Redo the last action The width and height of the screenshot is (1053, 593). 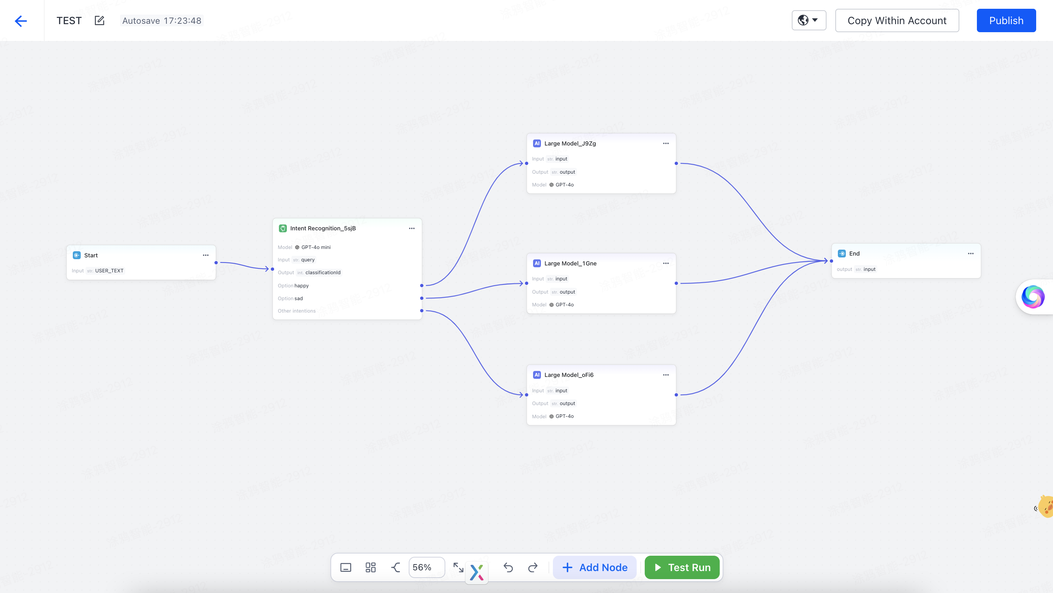(x=533, y=567)
